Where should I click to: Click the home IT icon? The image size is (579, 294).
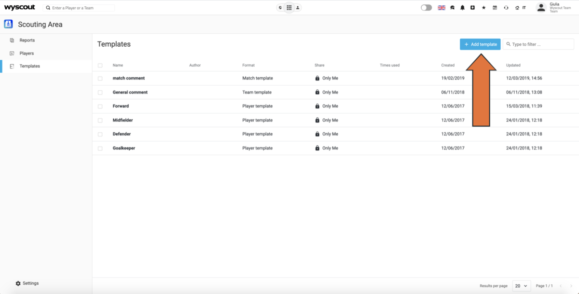pos(520,8)
